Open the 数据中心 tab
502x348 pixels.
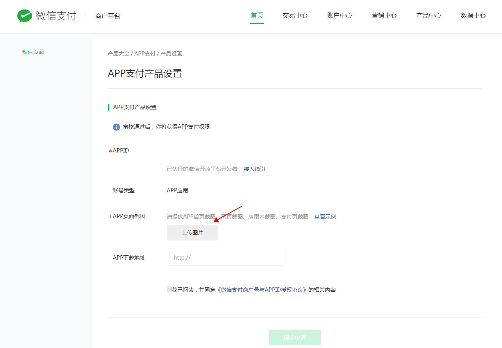tap(473, 16)
